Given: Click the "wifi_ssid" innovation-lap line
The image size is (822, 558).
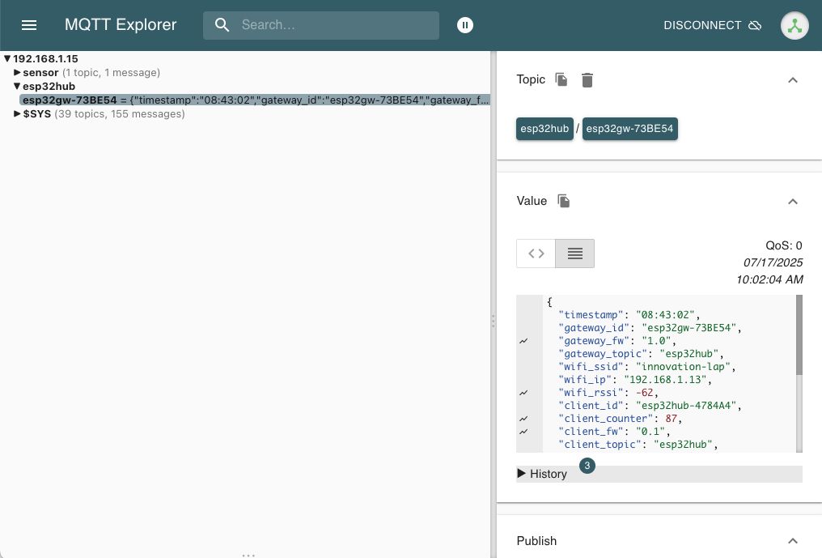Looking at the screenshot, I should click(x=647, y=367).
